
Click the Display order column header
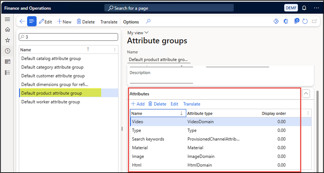click(274, 114)
